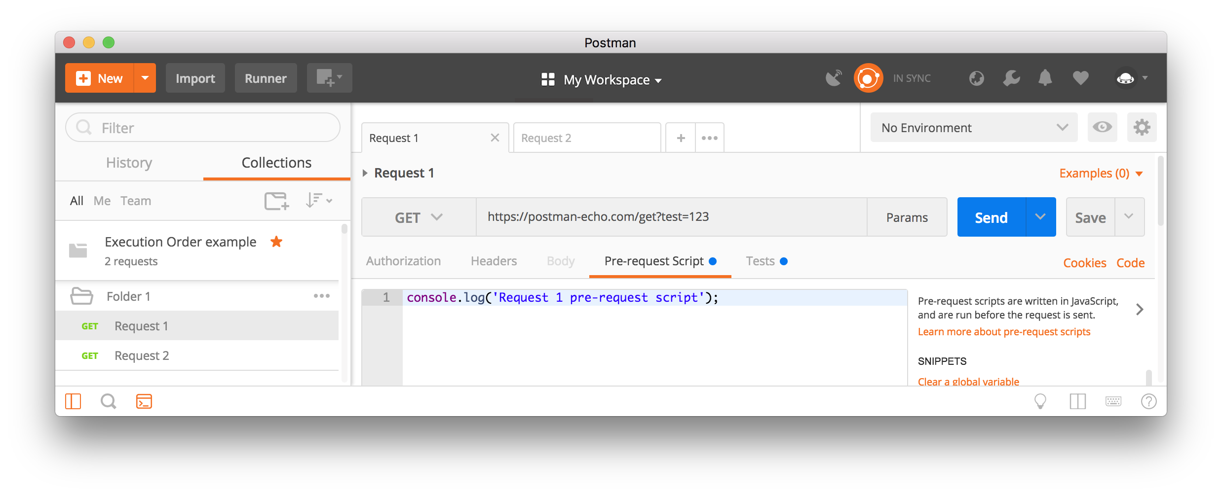Click the workspace grid icon
Image resolution: width=1222 pixels, height=495 pixels.
tap(548, 79)
